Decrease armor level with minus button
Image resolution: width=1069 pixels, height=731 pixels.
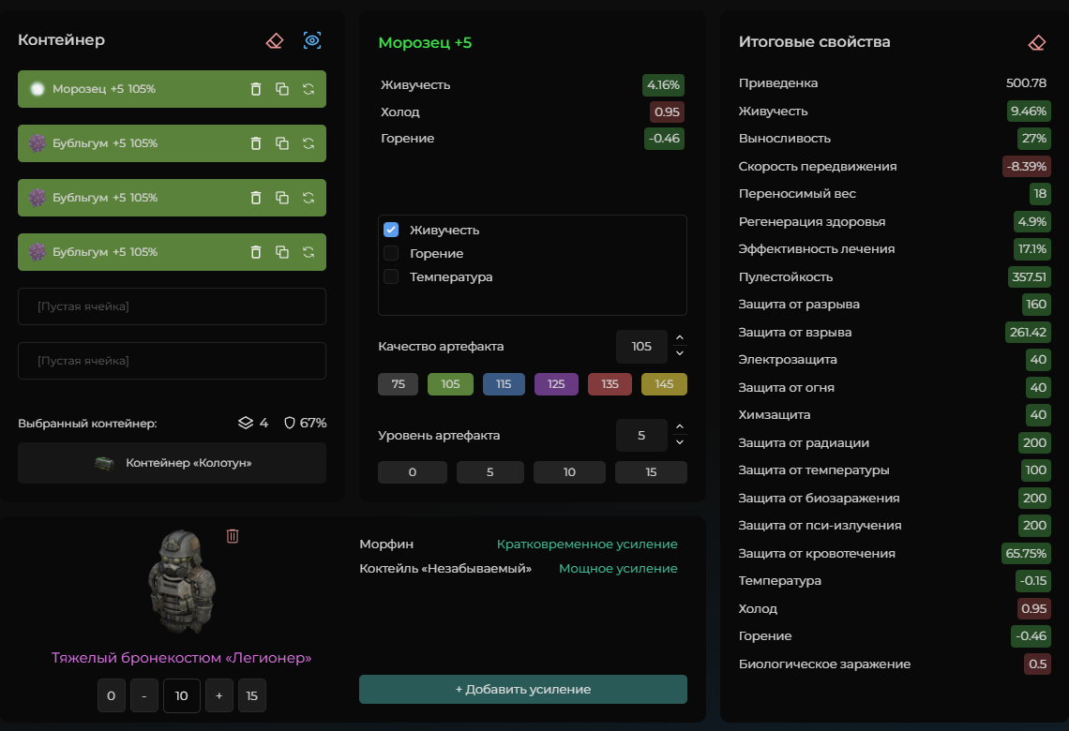pyautogui.click(x=144, y=695)
